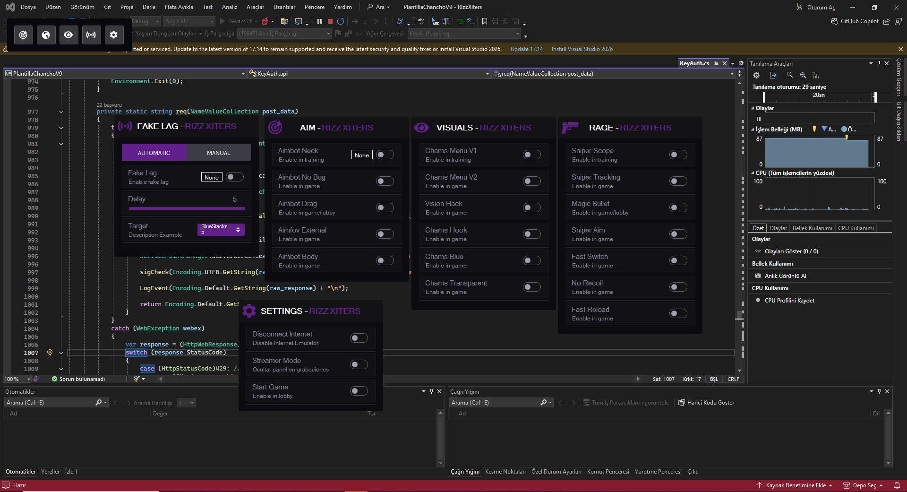The height and width of the screenshot is (492, 907).
Task: Pin the Tanılama Araçları panel
Action: pyautogui.click(x=879, y=63)
